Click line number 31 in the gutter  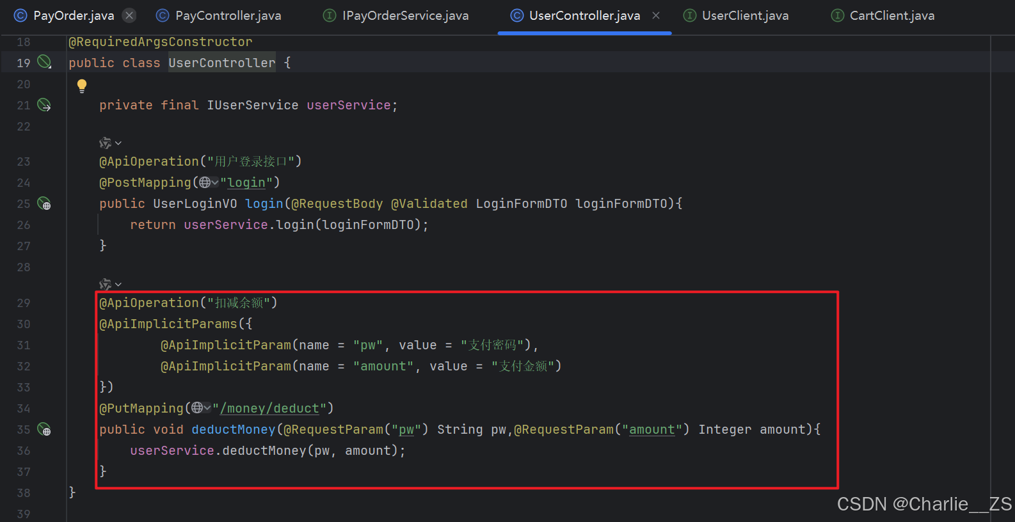pyautogui.click(x=24, y=345)
